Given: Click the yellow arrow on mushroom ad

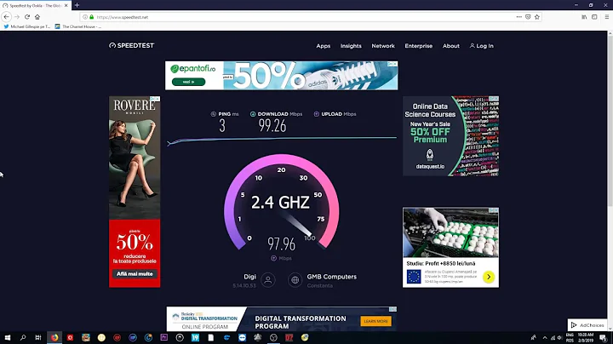Looking at the screenshot, I should (489, 277).
